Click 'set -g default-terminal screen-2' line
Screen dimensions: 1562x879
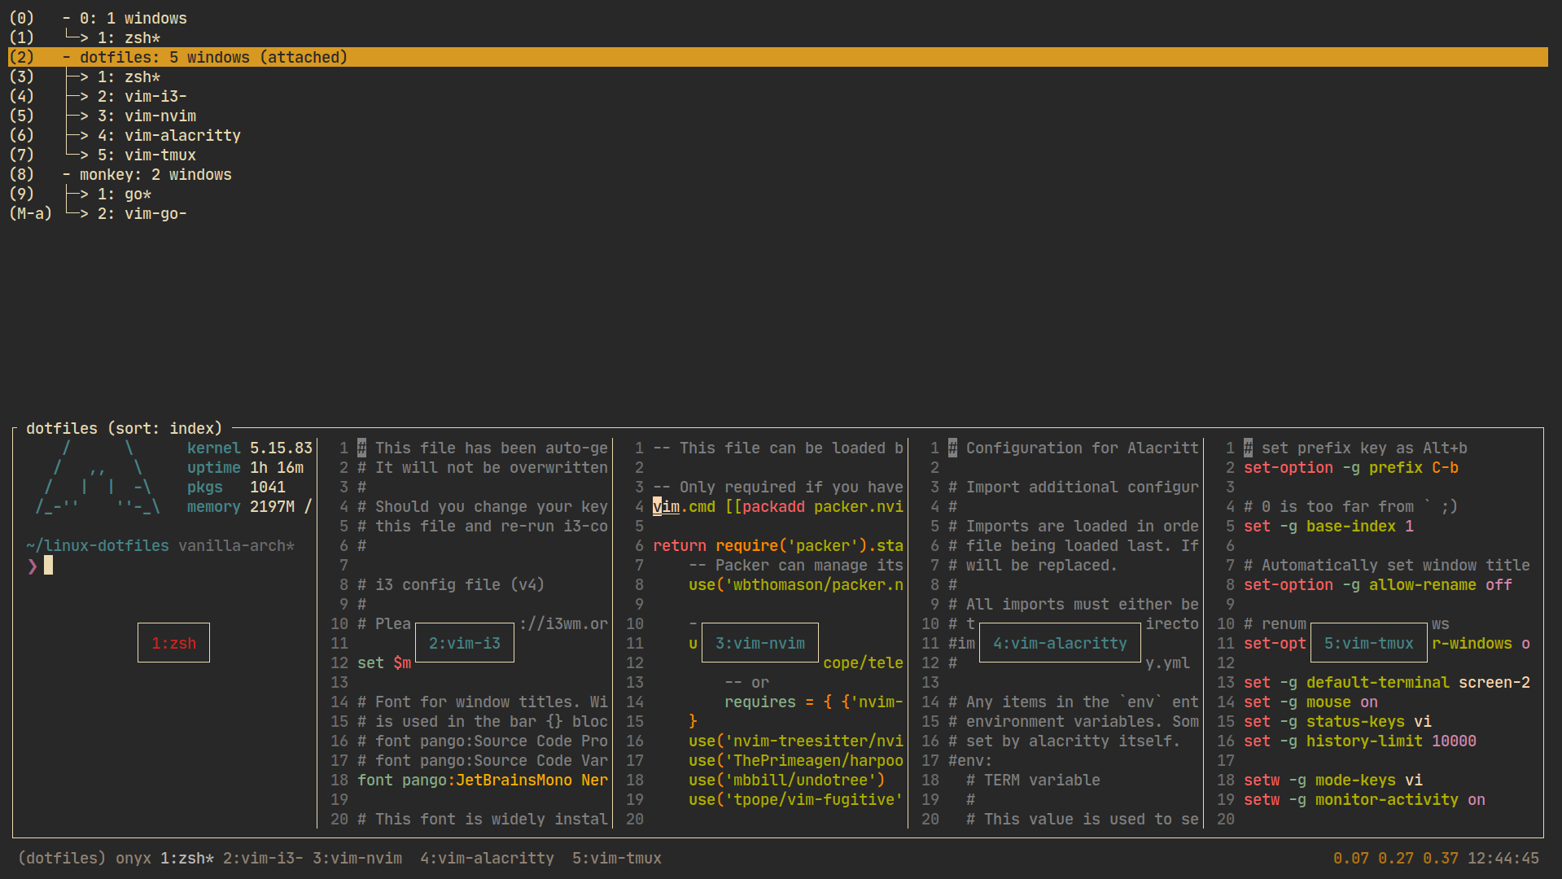pyautogui.click(x=1387, y=682)
